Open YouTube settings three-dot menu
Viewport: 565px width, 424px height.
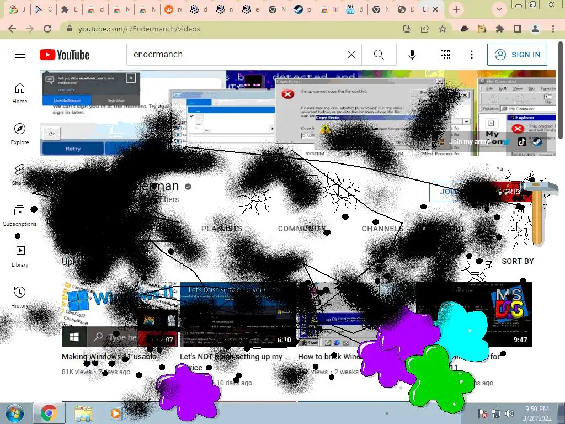pyautogui.click(x=471, y=55)
